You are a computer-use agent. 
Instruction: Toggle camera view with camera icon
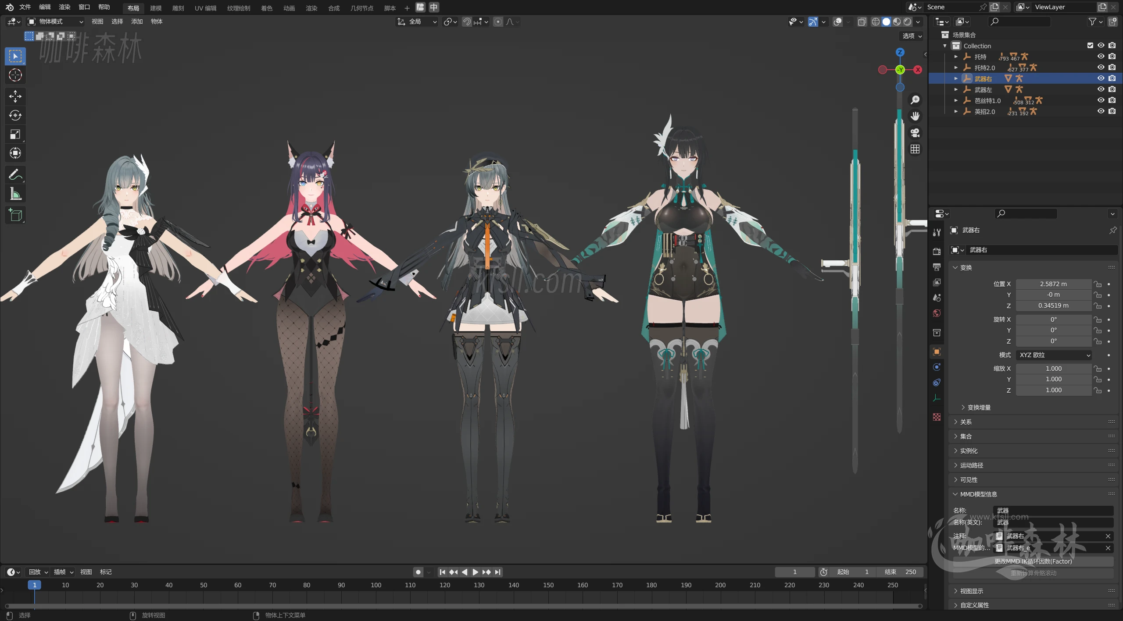click(x=915, y=133)
